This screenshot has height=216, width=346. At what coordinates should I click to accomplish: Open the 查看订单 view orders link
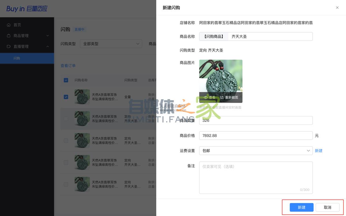pos(68,65)
